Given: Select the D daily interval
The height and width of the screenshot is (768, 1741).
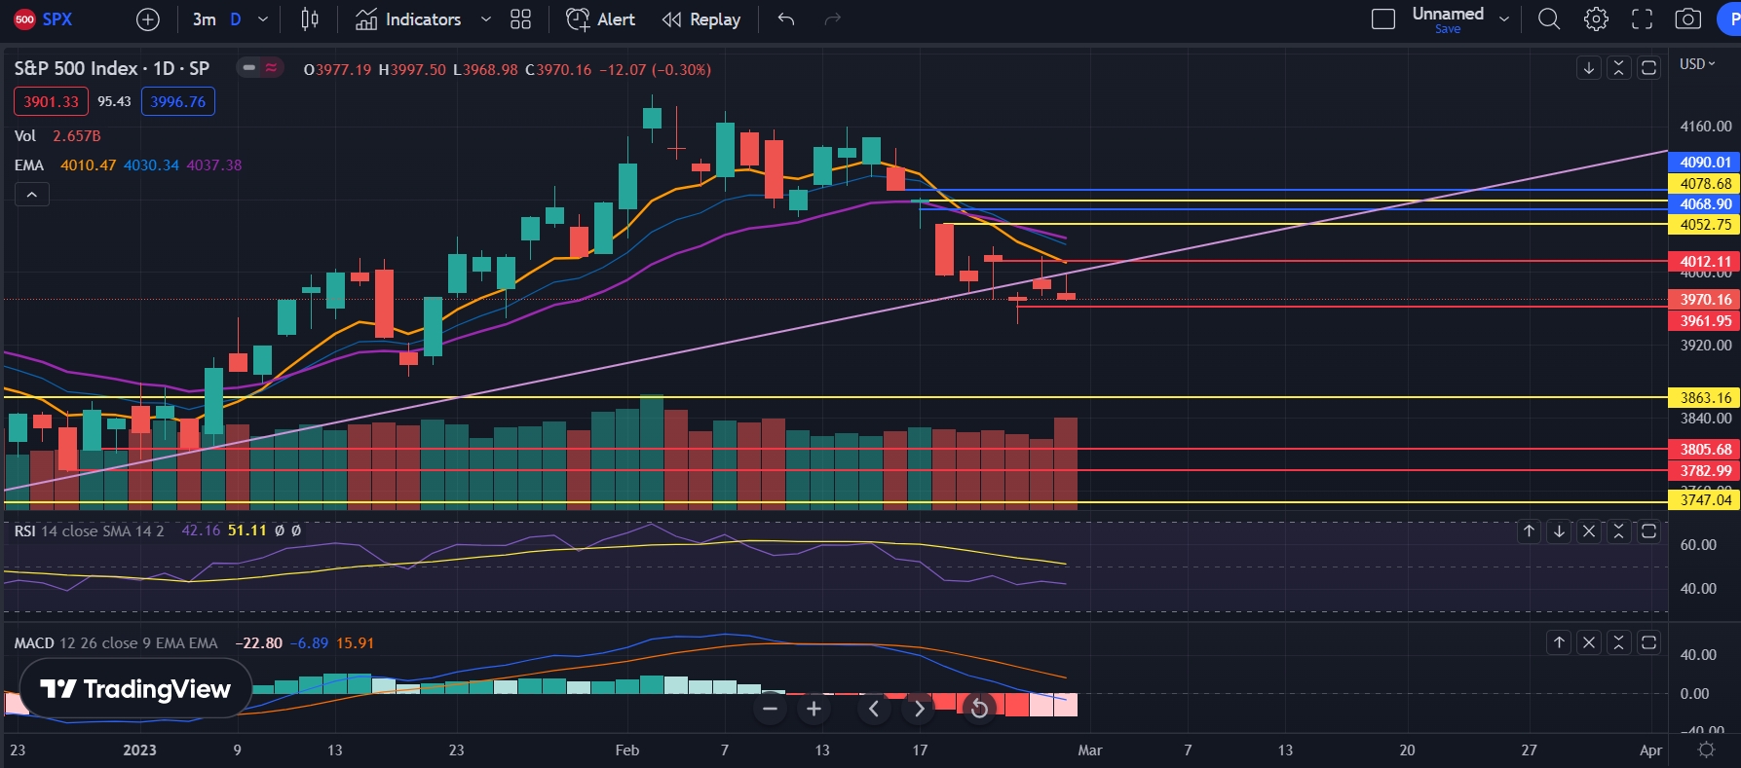Looking at the screenshot, I should pos(236,19).
